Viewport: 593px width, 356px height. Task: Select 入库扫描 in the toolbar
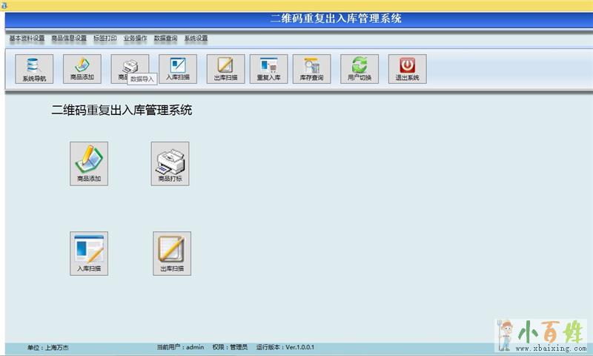[178, 69]
